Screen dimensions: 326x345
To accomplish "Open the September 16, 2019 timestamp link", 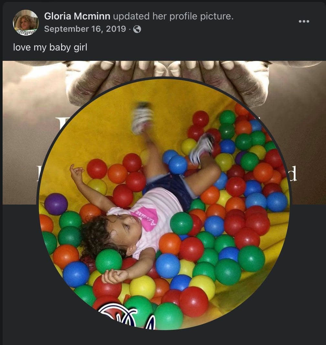I will (85, 29).
